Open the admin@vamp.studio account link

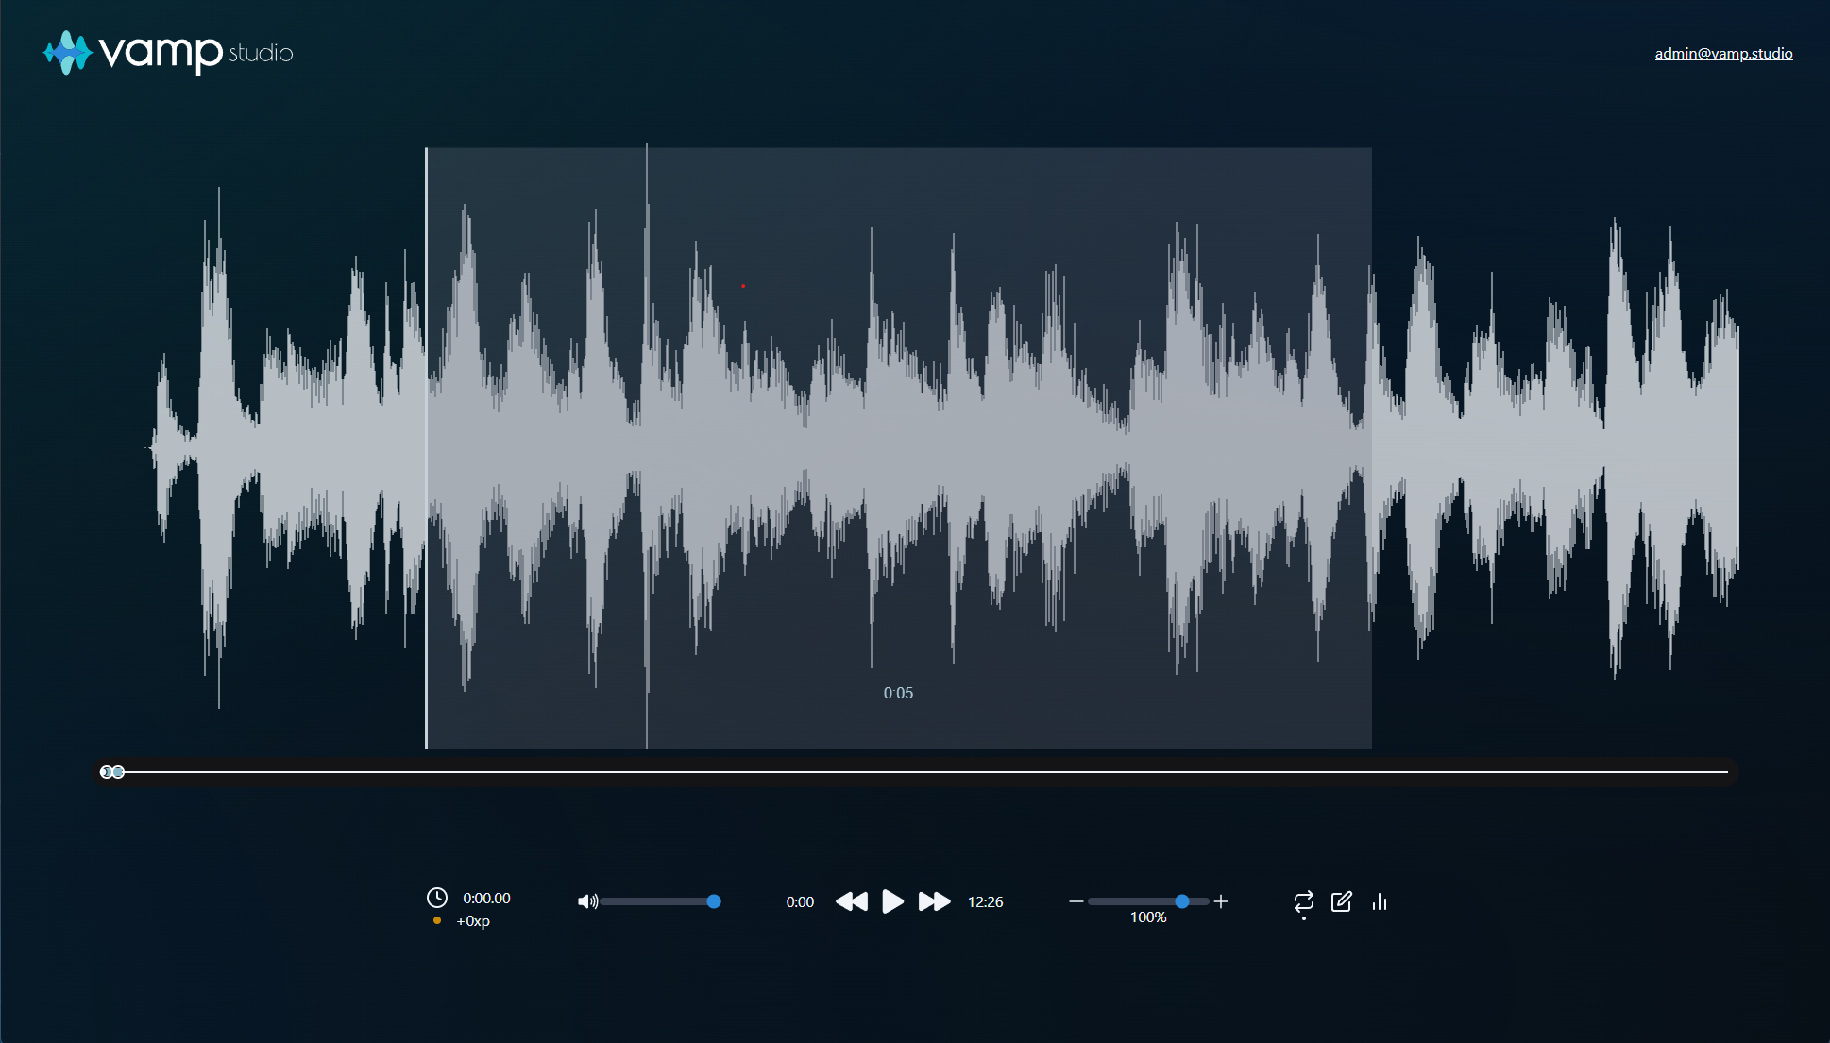coord(1722,53)
